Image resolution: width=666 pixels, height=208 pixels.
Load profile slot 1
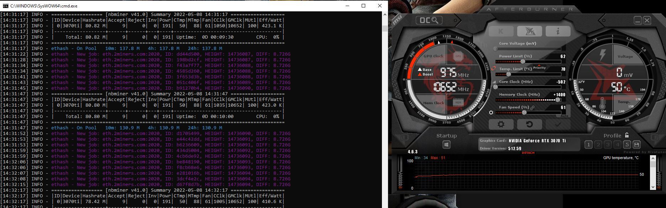click(x=588, y=145)
